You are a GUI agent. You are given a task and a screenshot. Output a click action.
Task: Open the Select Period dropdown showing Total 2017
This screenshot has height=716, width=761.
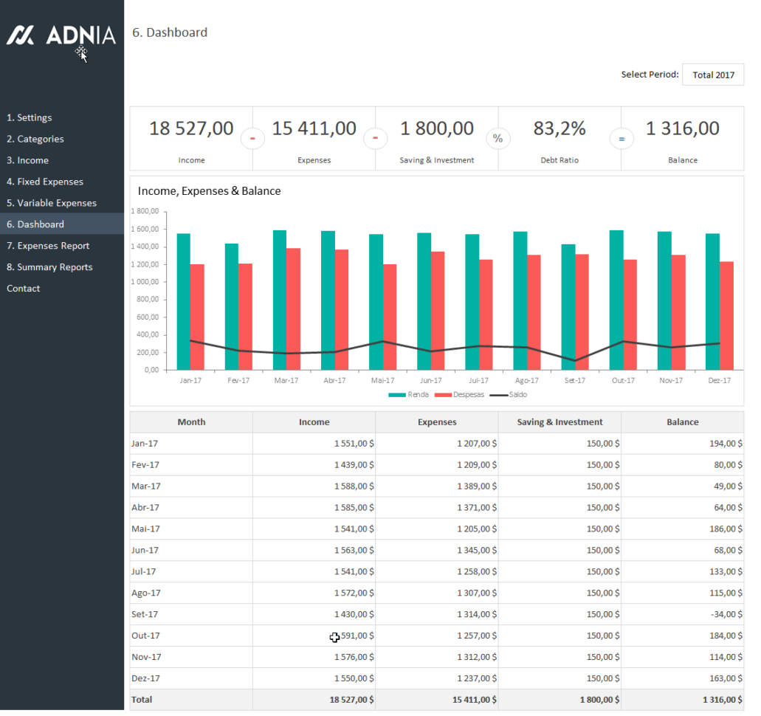[712, 74]
